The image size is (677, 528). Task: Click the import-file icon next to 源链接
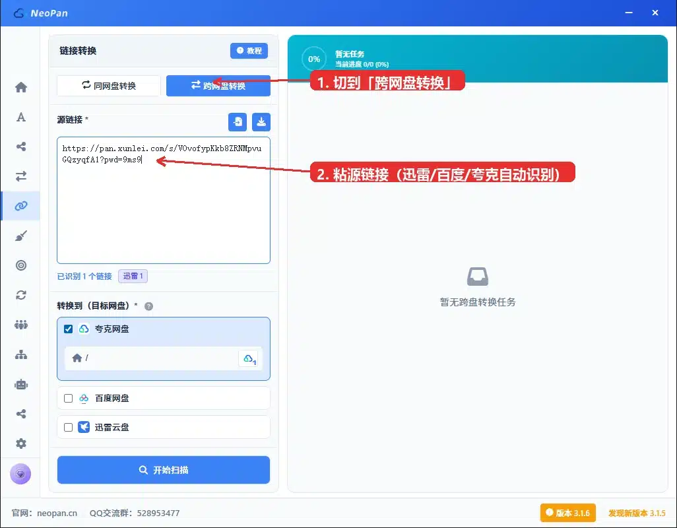pyautogui.click(x=238, y=121)
